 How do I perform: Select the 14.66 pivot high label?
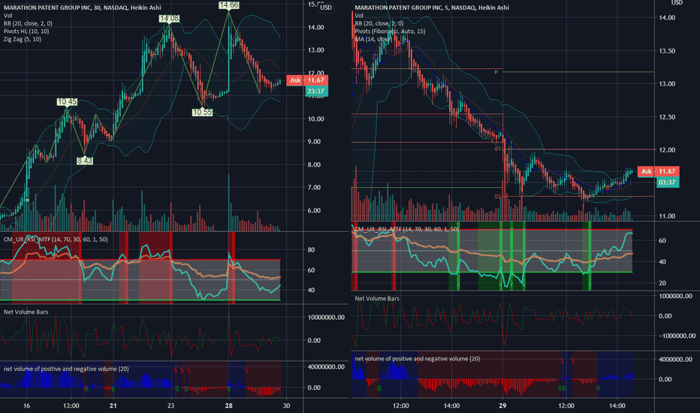229,5
